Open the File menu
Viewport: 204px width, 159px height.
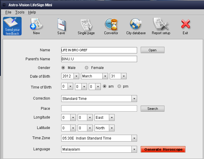tap(8, 12)
